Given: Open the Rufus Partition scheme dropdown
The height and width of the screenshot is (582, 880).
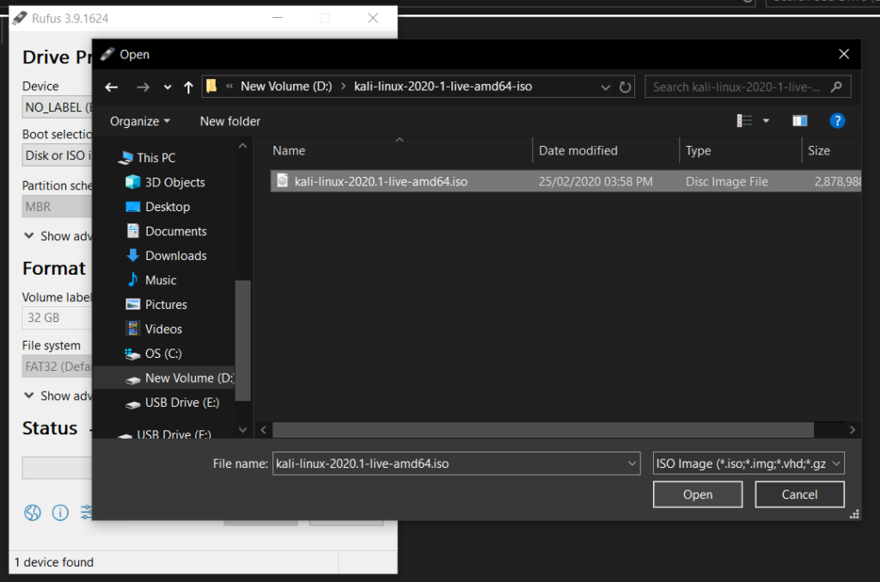Looking at the screenshot, I should (58, 207).
